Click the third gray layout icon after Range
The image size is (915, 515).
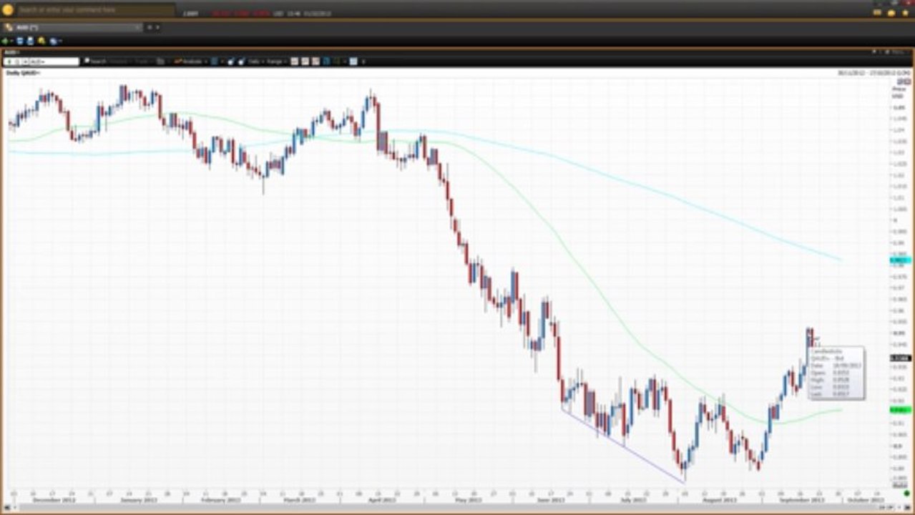pos(315,62)
